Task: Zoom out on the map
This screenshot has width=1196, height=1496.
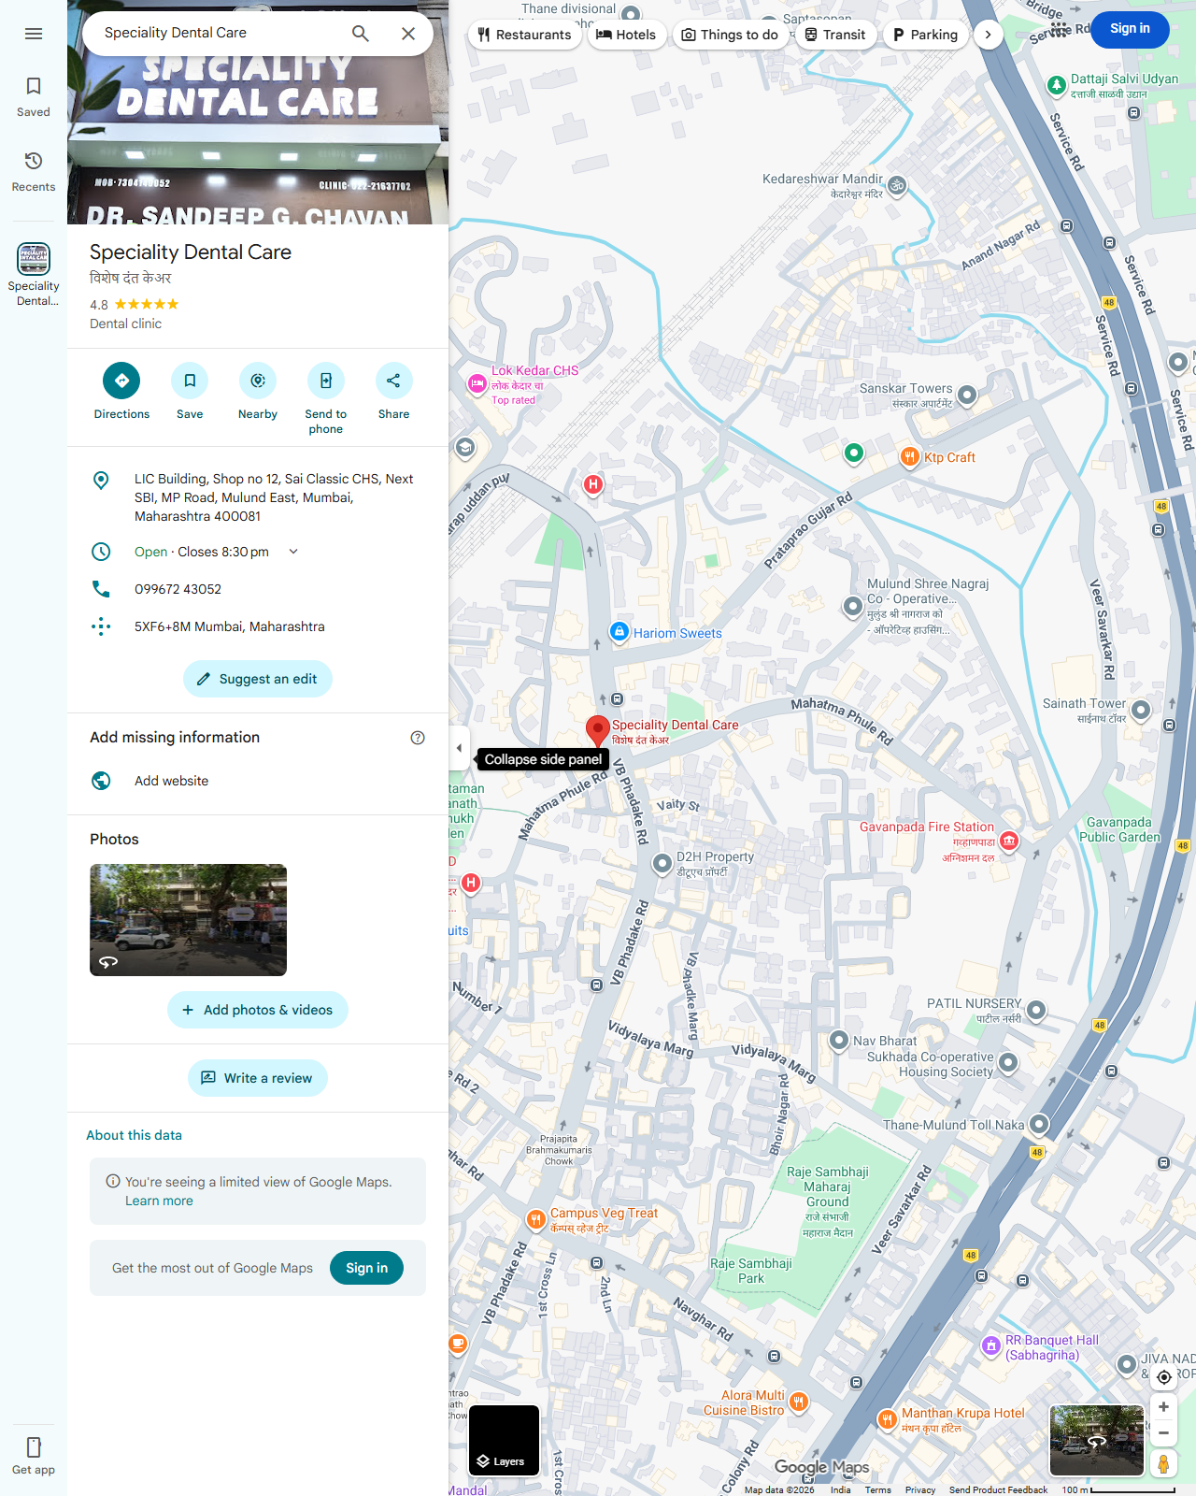Action: click(x=1163, y=1432)
